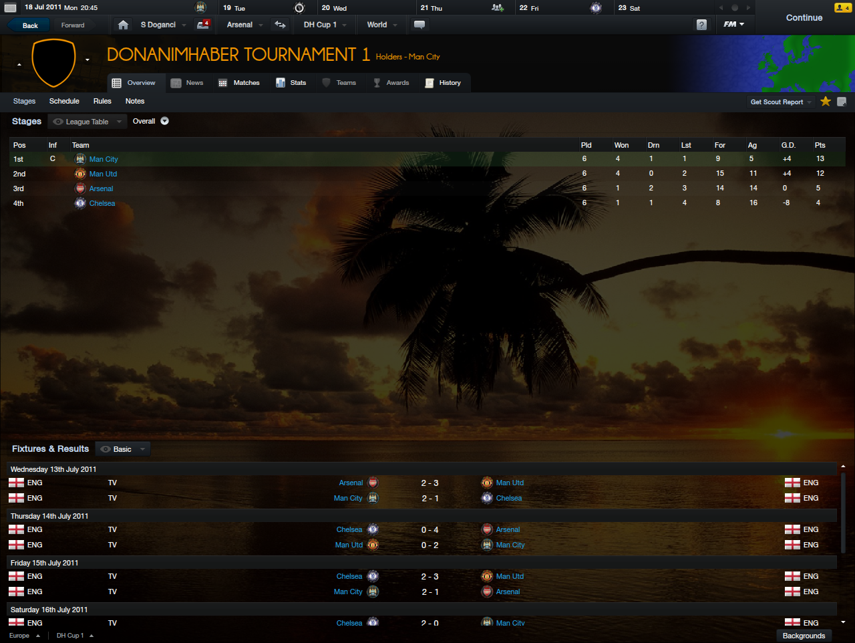
Task: Go Back to the previous screen
Action: (x=29, y=25)
